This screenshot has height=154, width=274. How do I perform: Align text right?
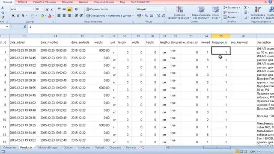pyautogui.click(x=69, y=16)
